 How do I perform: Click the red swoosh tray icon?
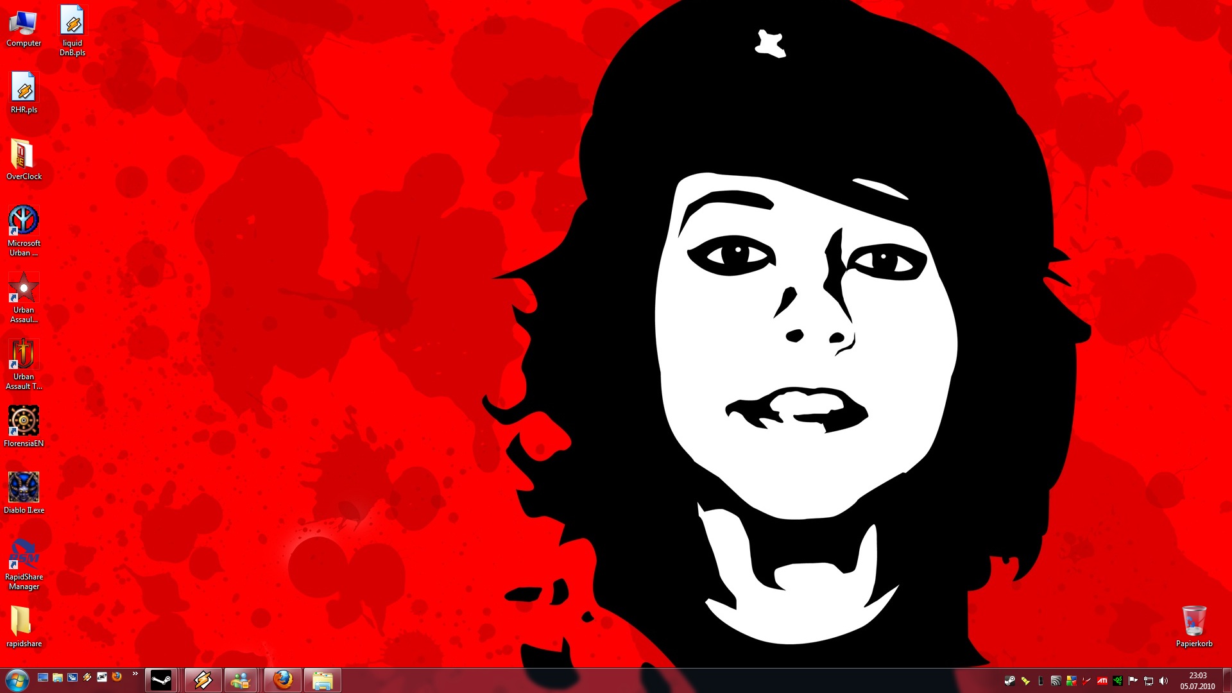coord(1086,681)
